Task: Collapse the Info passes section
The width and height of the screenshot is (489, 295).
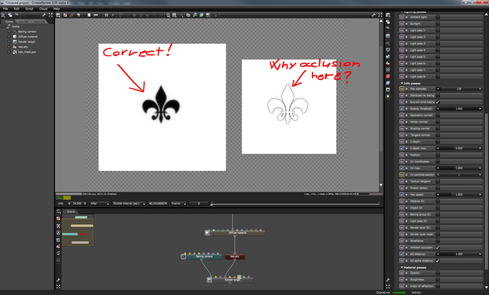Action: point(402,83)
